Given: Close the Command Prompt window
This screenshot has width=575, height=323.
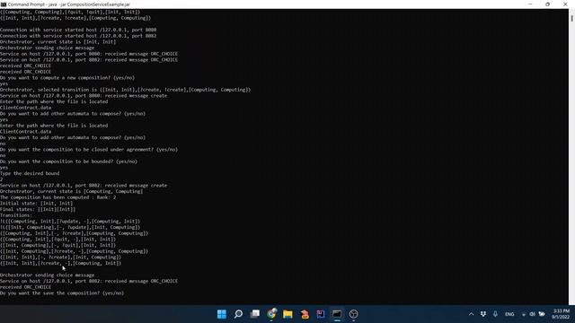Looking at the screenshot, I should point(565,4).
